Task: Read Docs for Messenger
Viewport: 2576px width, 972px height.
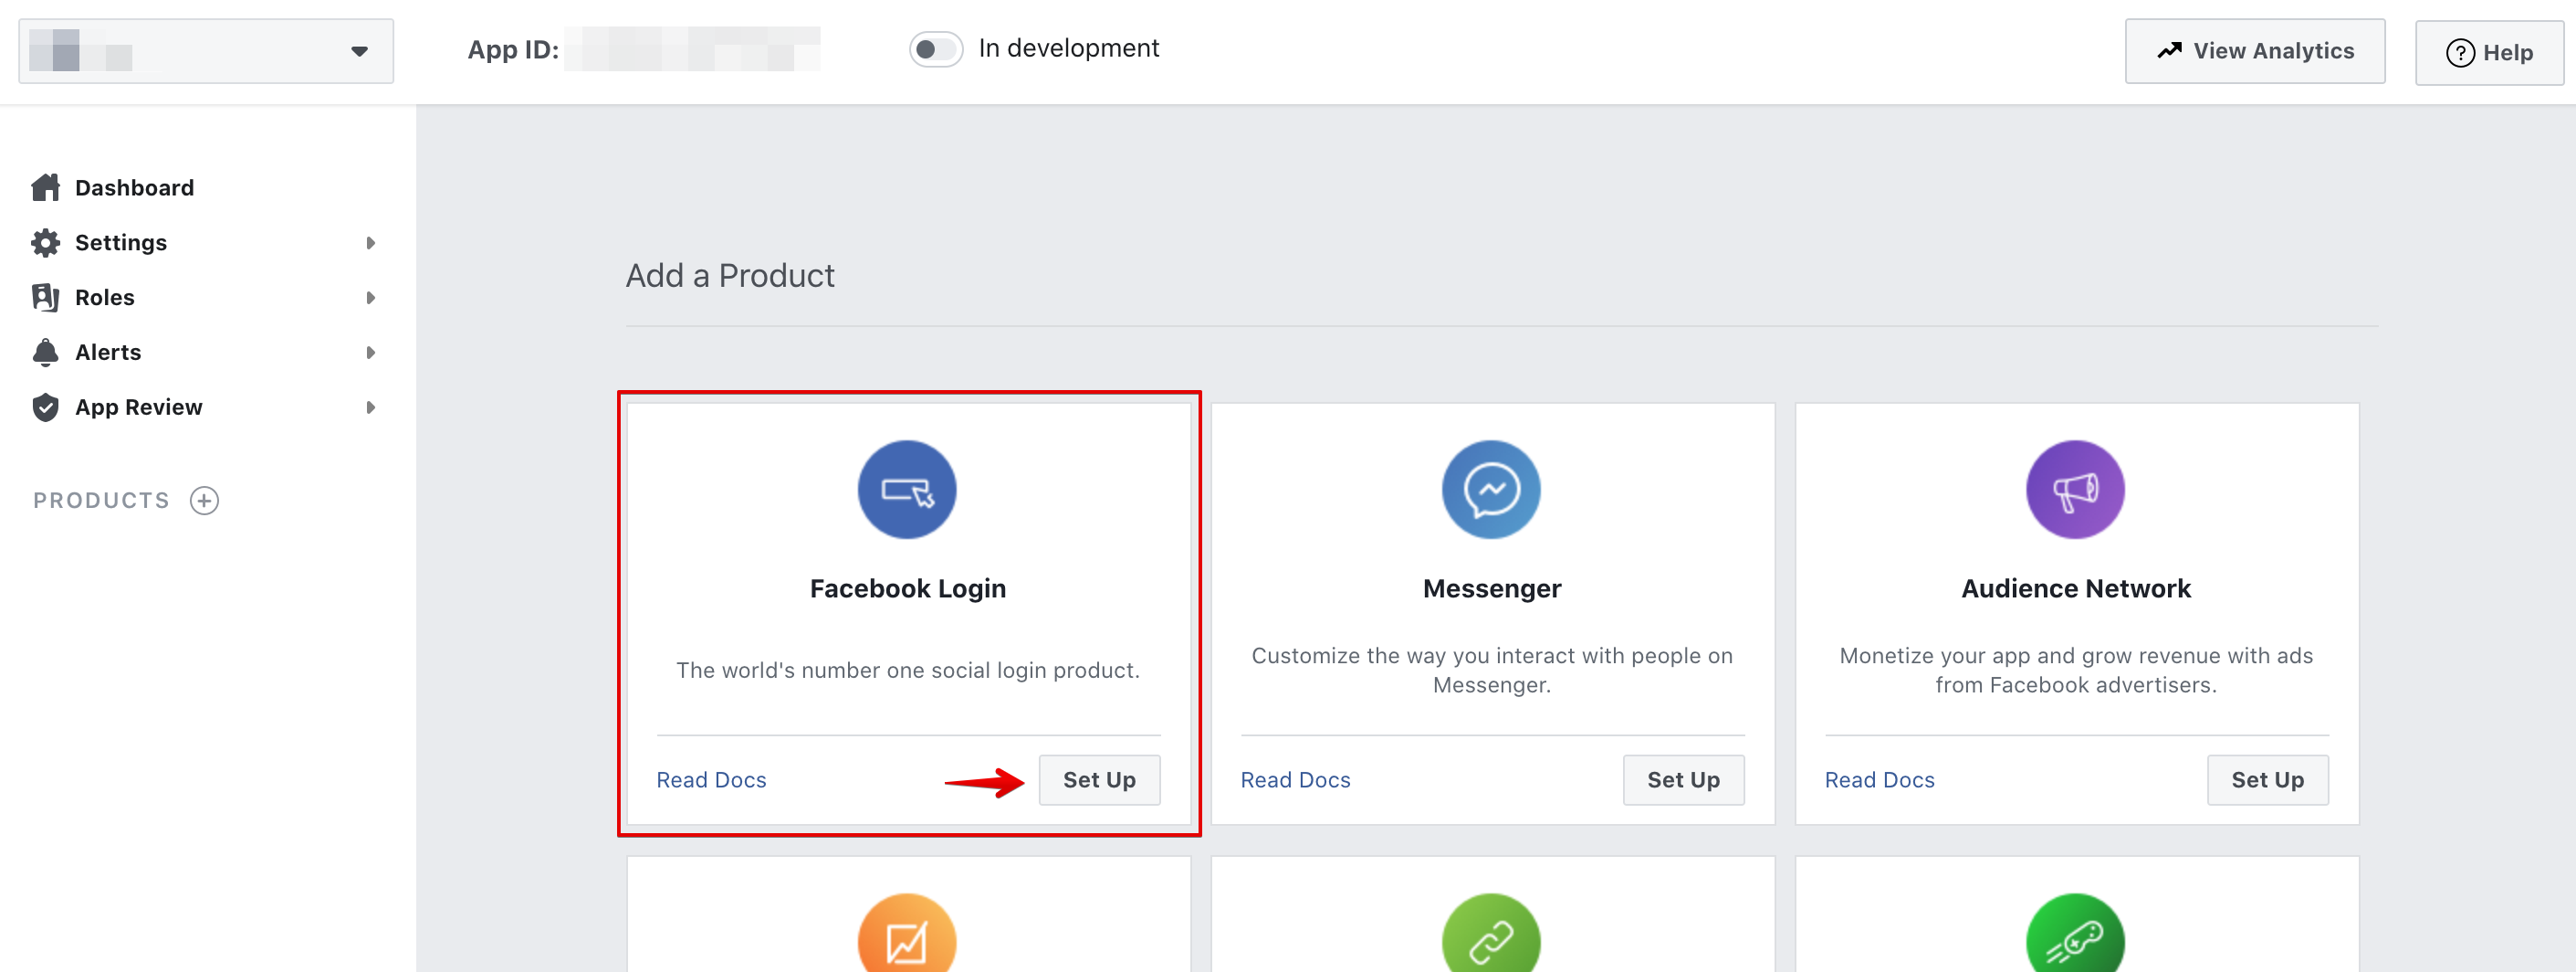Action: coord(1295,780)
